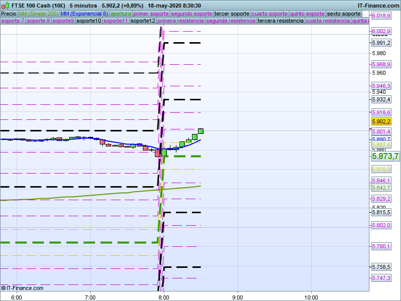The height and width of the screenshot is (301, 401).
Task: Click the green 5.873,7 price tag
Action: pos(384,157)
